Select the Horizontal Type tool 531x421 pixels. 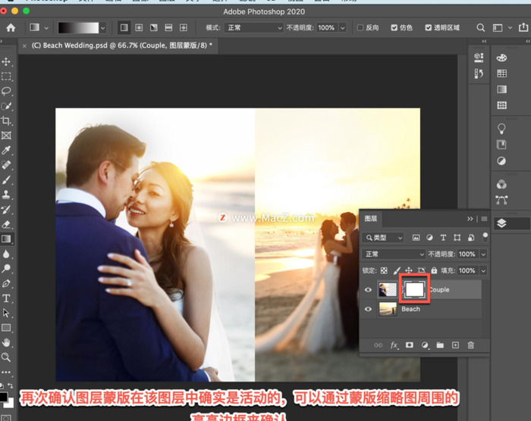click(6, 298)
